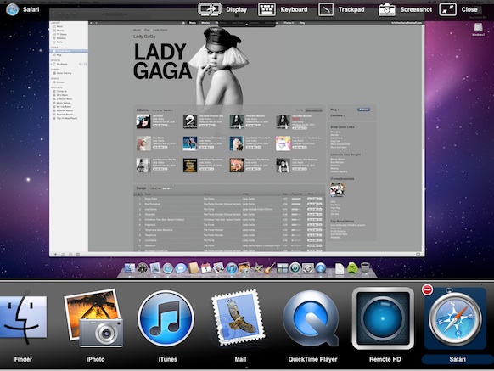The image size is (494, 371).
Task: Click the iTunes note icon in the Mac dock
Action: point(232,268)
